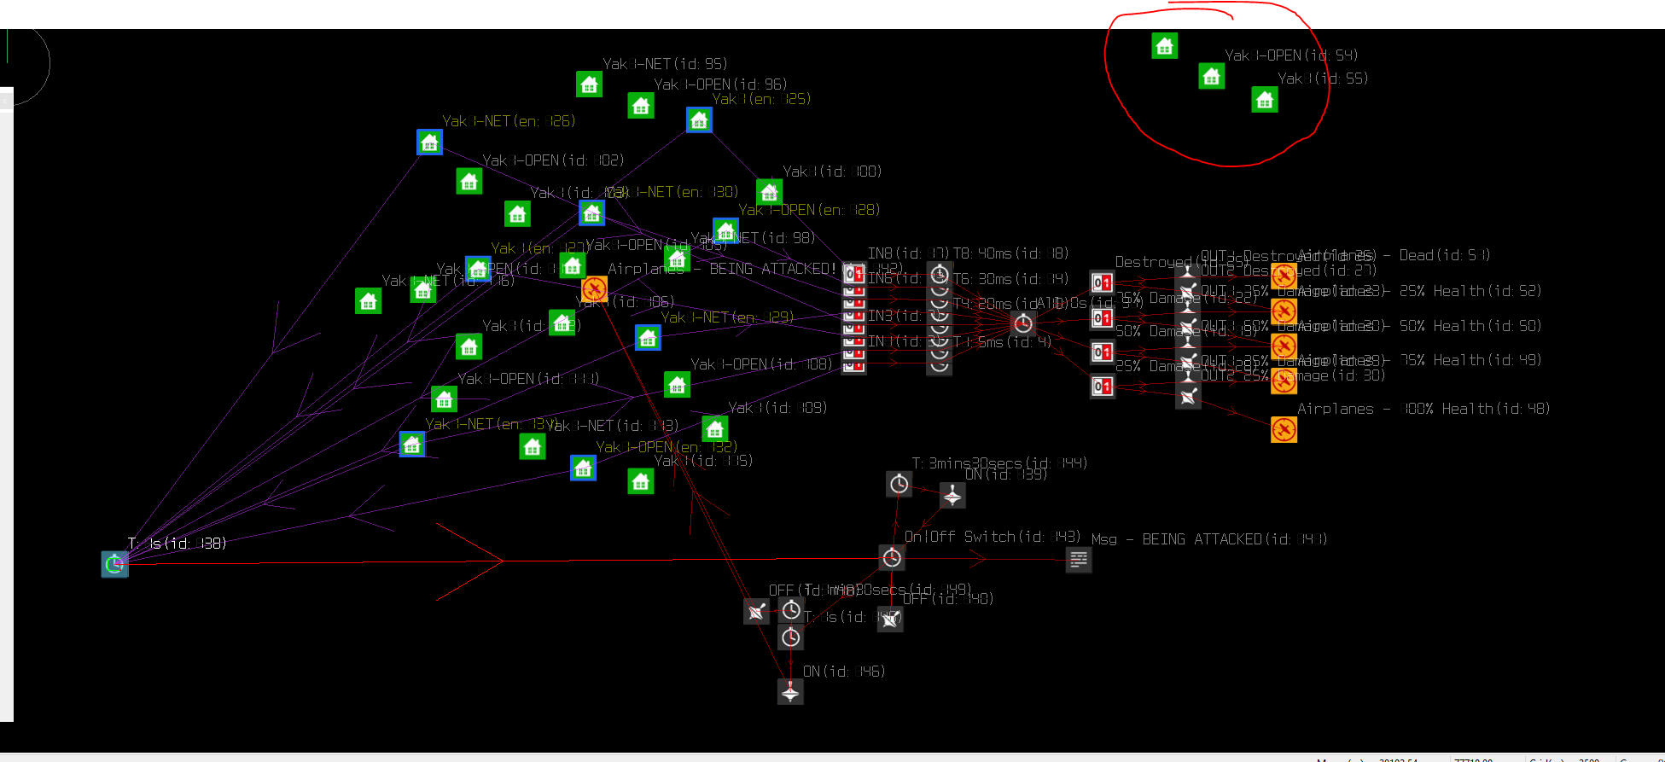Click the central ALL 10s timer node

tap(1023, 323)
